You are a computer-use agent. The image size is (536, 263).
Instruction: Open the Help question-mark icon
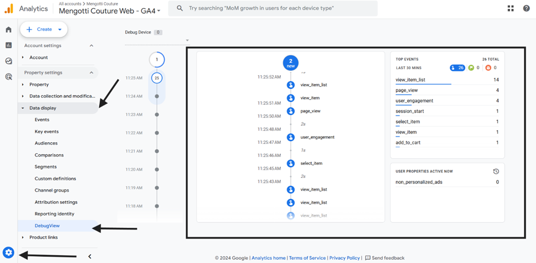tap(527, 9)
